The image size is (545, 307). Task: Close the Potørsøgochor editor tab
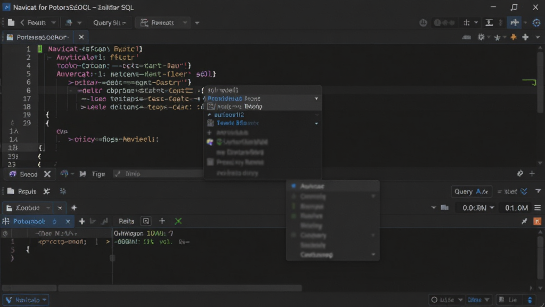[81, 37]
